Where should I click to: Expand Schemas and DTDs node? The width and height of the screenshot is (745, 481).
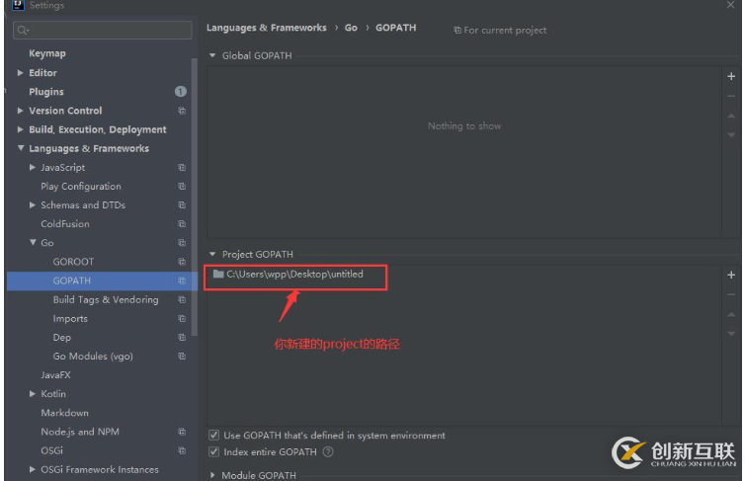[33, 205]
